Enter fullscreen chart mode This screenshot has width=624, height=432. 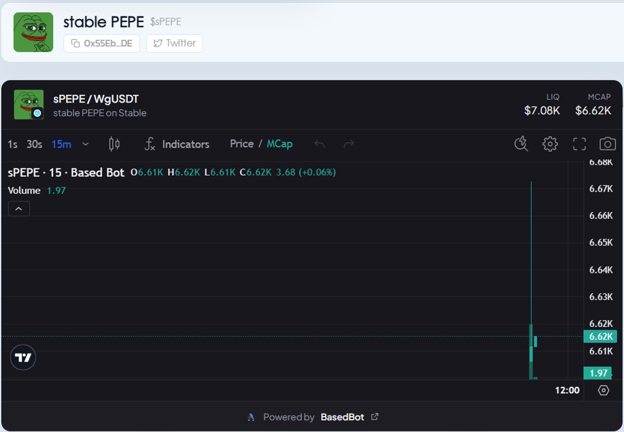579,143
